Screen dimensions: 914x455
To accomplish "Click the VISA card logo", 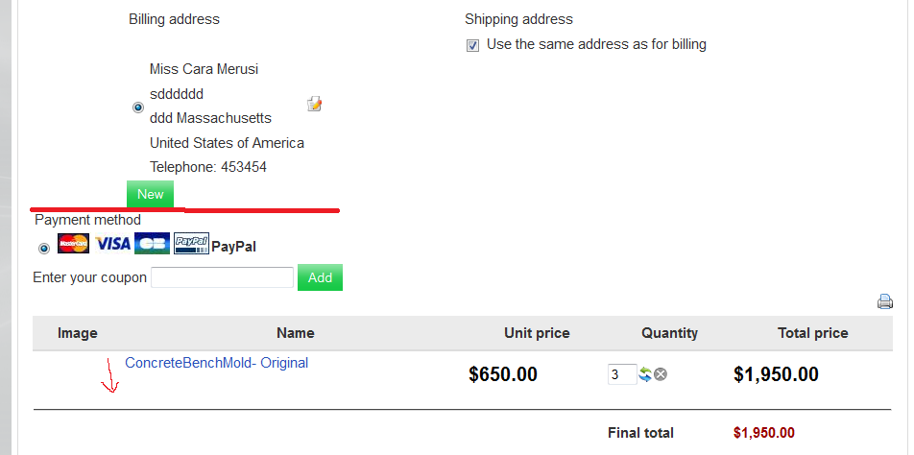I will 112,243.
